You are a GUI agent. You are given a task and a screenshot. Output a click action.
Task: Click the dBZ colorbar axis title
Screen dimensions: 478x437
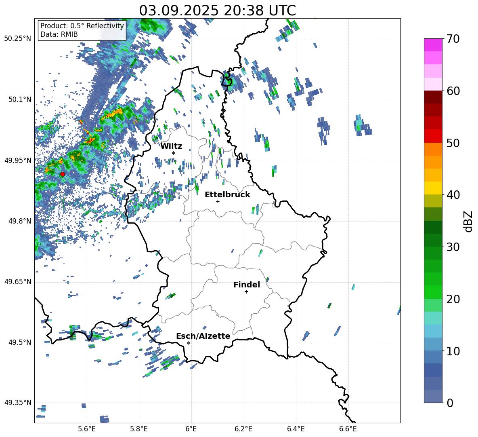tap(468, 221)
